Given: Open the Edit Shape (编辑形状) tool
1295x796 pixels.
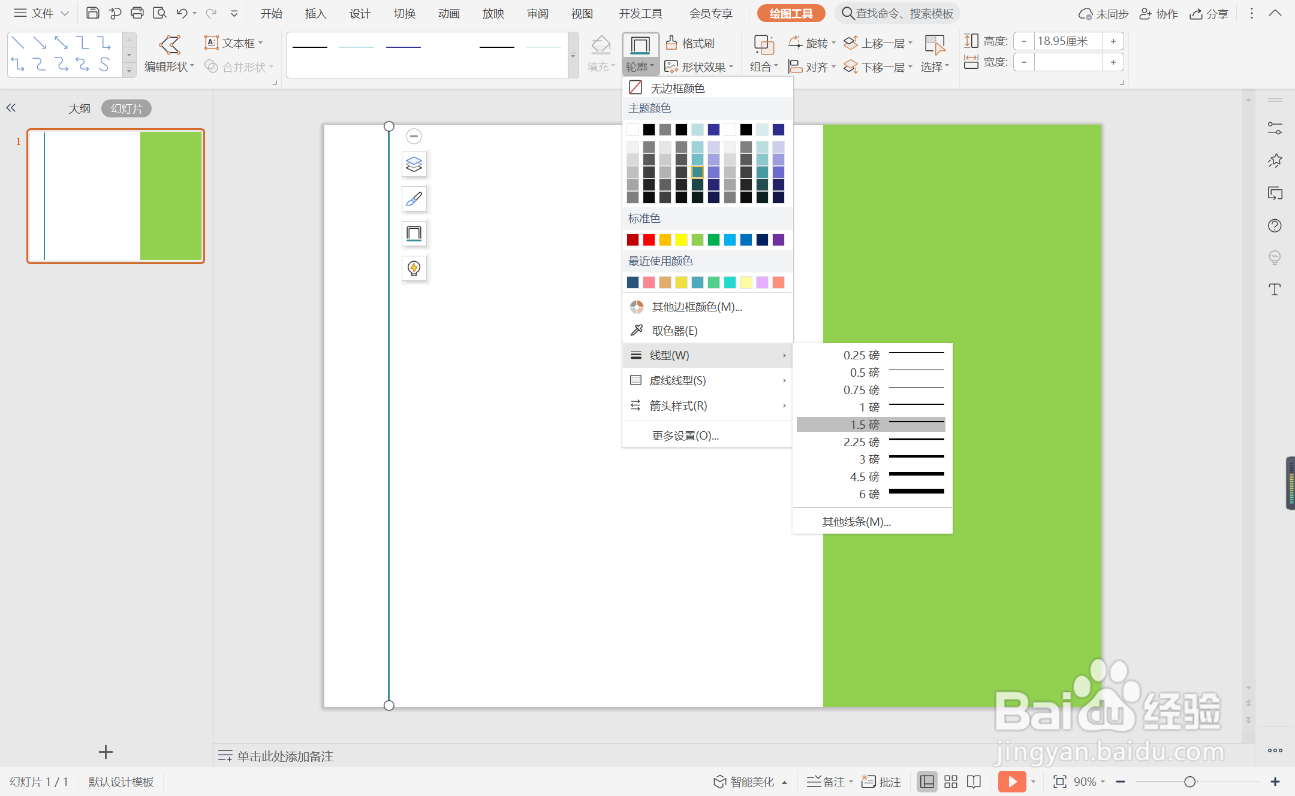Looking at the screenshot, I should pos(169,54).
